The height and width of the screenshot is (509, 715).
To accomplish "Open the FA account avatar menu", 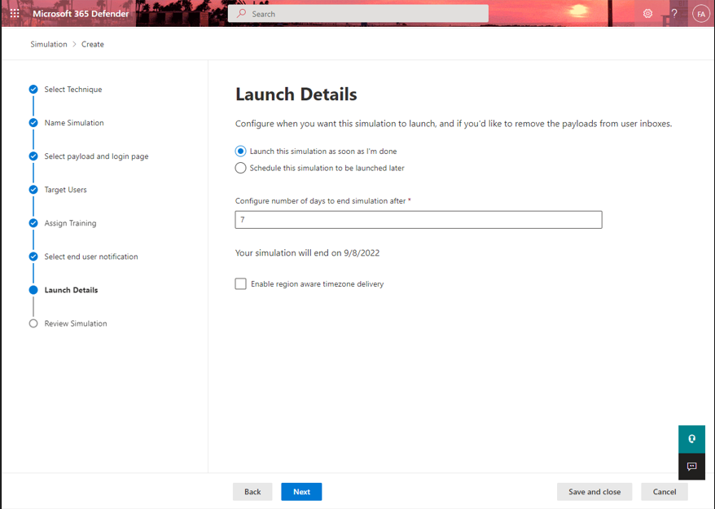I will [x=700, y=13].
